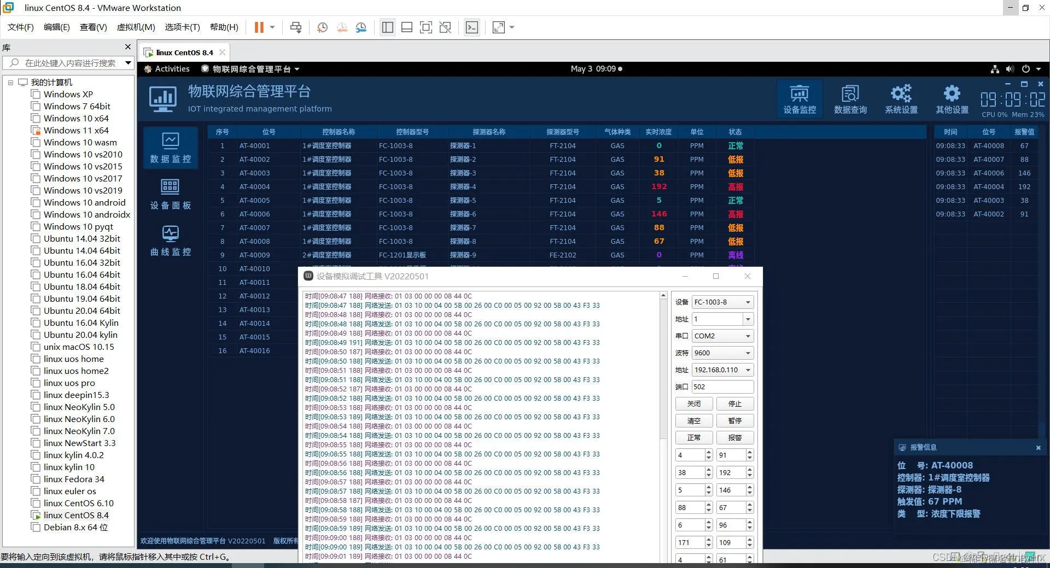Toggle the library sidebar panel visibility
This screenshot has width=1050, height=568.
[x=388, y=27]
